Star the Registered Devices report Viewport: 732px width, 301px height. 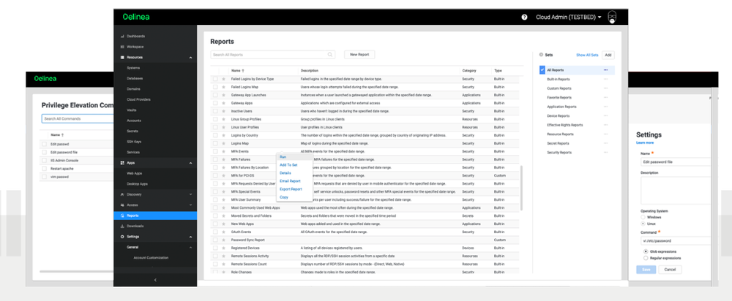(x=223, y=248)
